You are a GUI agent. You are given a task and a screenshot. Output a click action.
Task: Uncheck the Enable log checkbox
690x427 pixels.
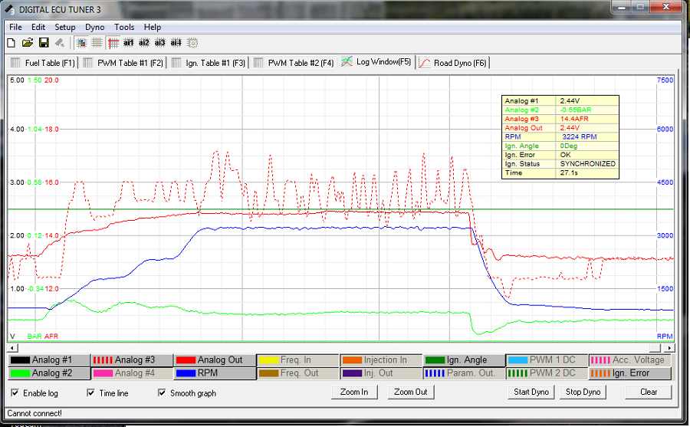pos(16,393)
